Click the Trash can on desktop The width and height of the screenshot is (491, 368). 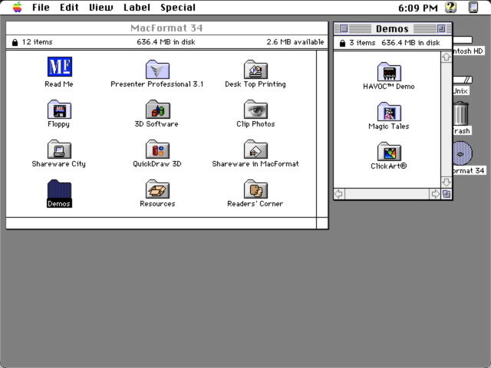(460, 113)
